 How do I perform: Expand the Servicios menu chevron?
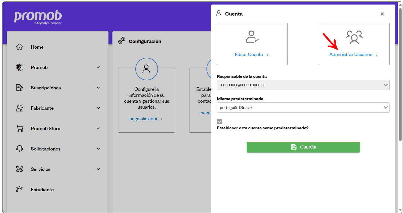coord(98,169)
